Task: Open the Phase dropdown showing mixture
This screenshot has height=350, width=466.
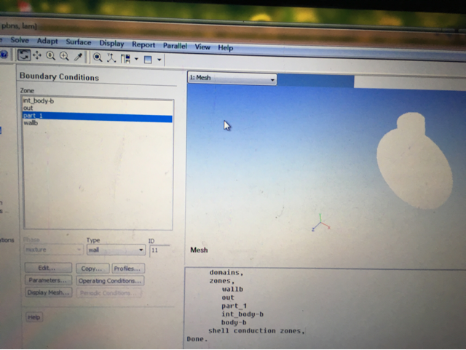Action: [53, 250]
